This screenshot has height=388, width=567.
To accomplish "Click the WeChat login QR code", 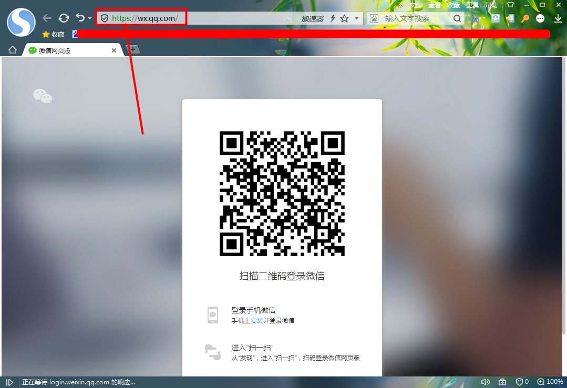I will tap(282, 194).
